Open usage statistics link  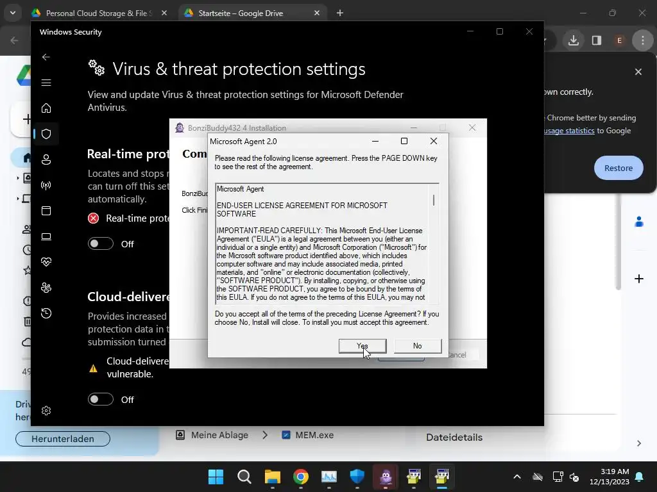pos(569,131)
